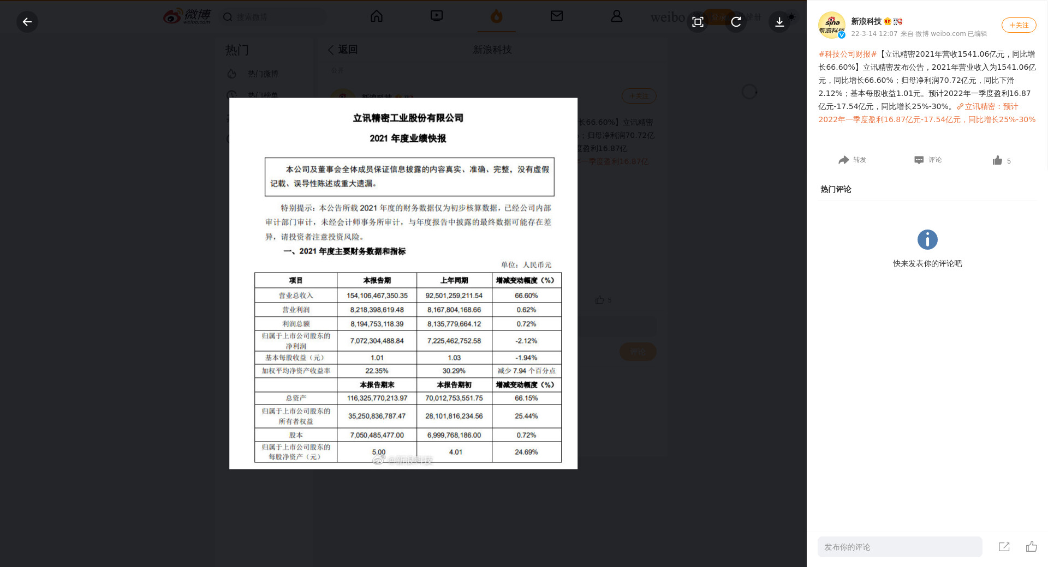This screenshot has height=567, width=1048.
Task: Click the 发布你的评论 comment input field
Action: click(900, 547)
